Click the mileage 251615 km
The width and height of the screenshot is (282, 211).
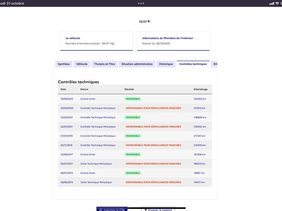click(x=200, y=108)
